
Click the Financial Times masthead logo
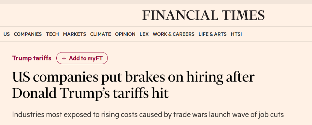pyautogui.click(x=203, y=15)
